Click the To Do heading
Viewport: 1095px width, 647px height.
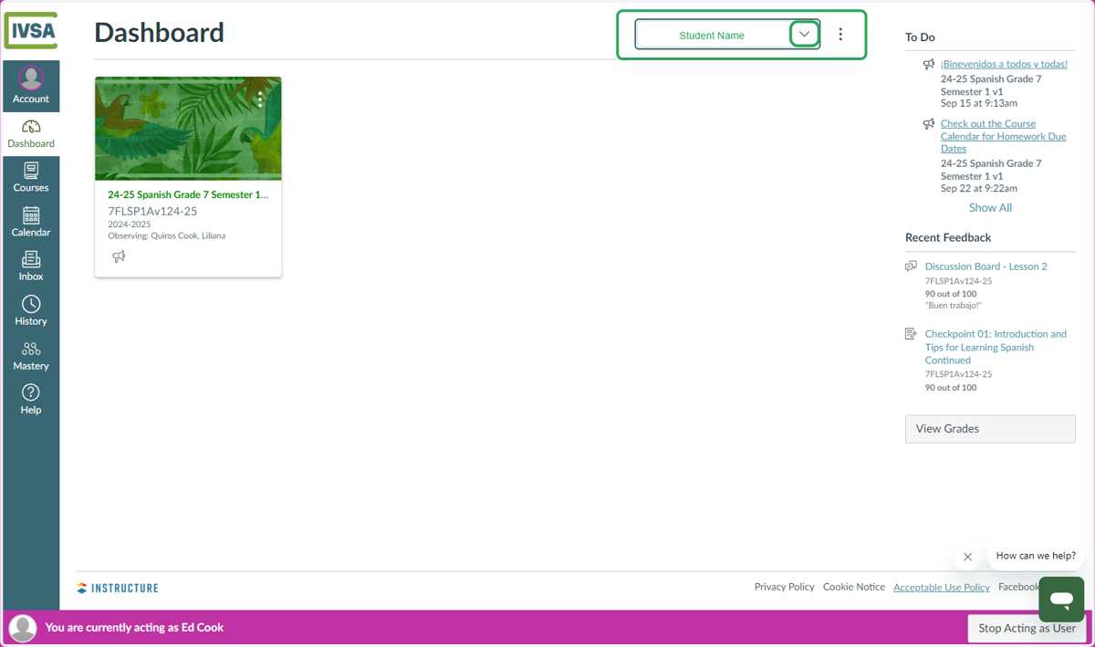click(920, 37)
